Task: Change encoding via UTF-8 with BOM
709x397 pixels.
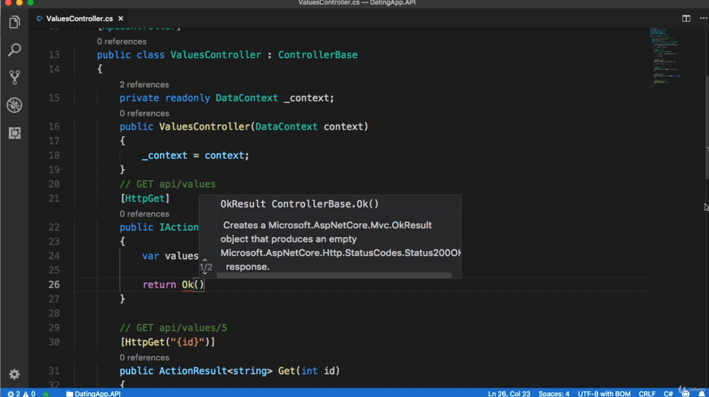Action: pos(604,393)
